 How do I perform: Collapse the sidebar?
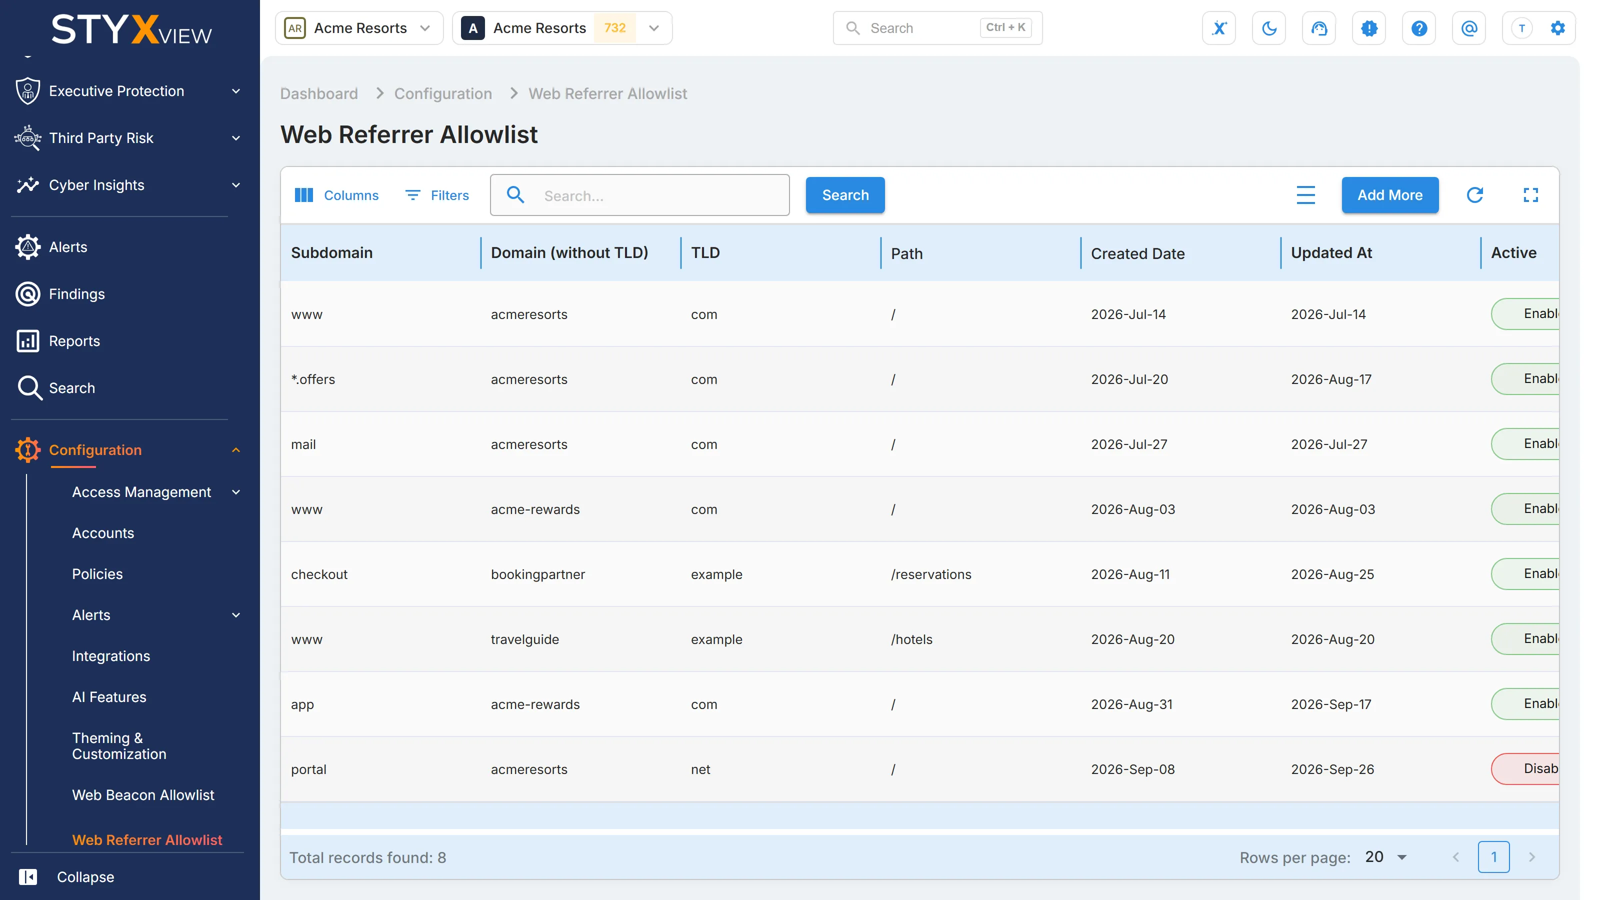tap(66, 877)
